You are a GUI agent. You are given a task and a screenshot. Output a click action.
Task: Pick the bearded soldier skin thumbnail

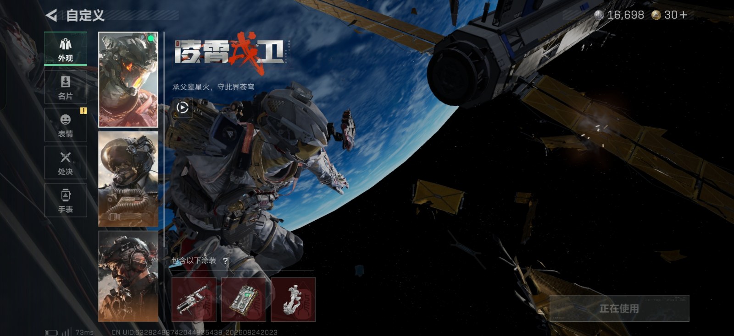pyautogui.click(x=128, y=276)
